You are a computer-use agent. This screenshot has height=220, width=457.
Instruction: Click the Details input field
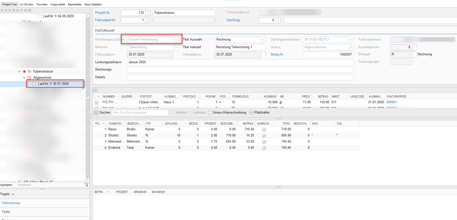click(x=240, y=77)
